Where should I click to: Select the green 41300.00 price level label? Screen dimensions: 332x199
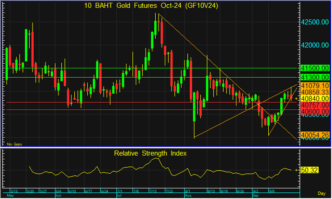click(x=314, y=77)
